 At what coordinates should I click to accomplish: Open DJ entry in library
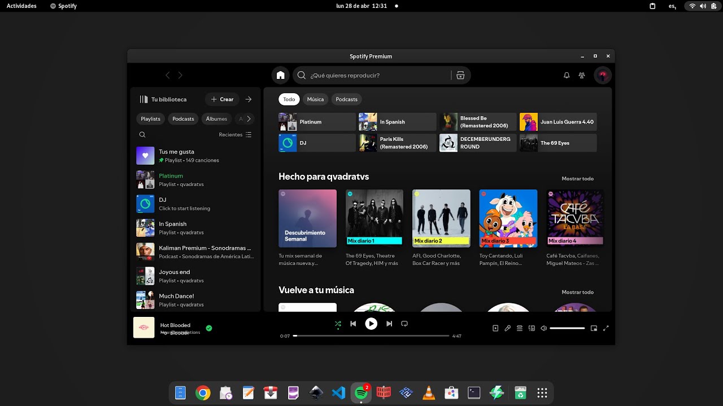(x=195, y=204)
